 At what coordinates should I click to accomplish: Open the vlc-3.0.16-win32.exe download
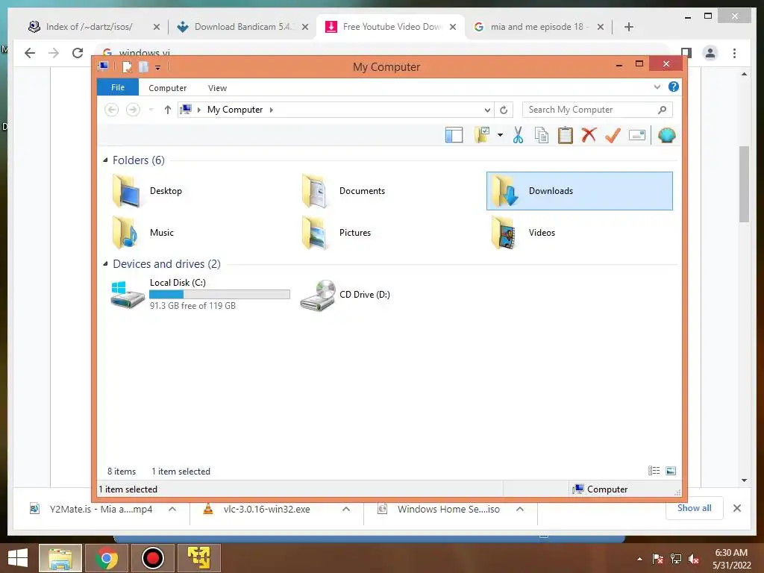[x=266, y=509]
